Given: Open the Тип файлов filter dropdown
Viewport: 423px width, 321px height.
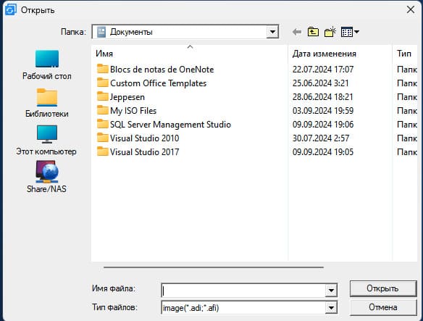Looking at the screenshot, I should (331, 307).
